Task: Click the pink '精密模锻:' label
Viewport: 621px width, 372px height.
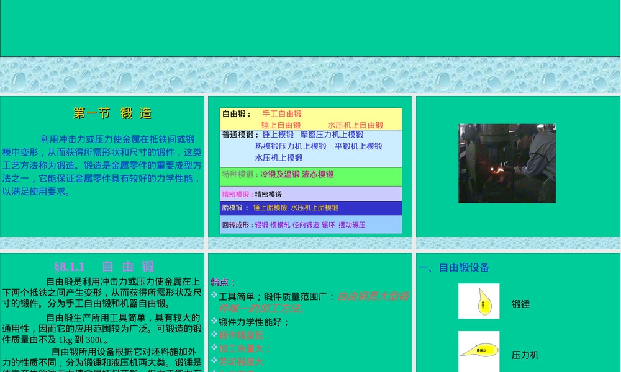Action: click(x=237, y=194)
